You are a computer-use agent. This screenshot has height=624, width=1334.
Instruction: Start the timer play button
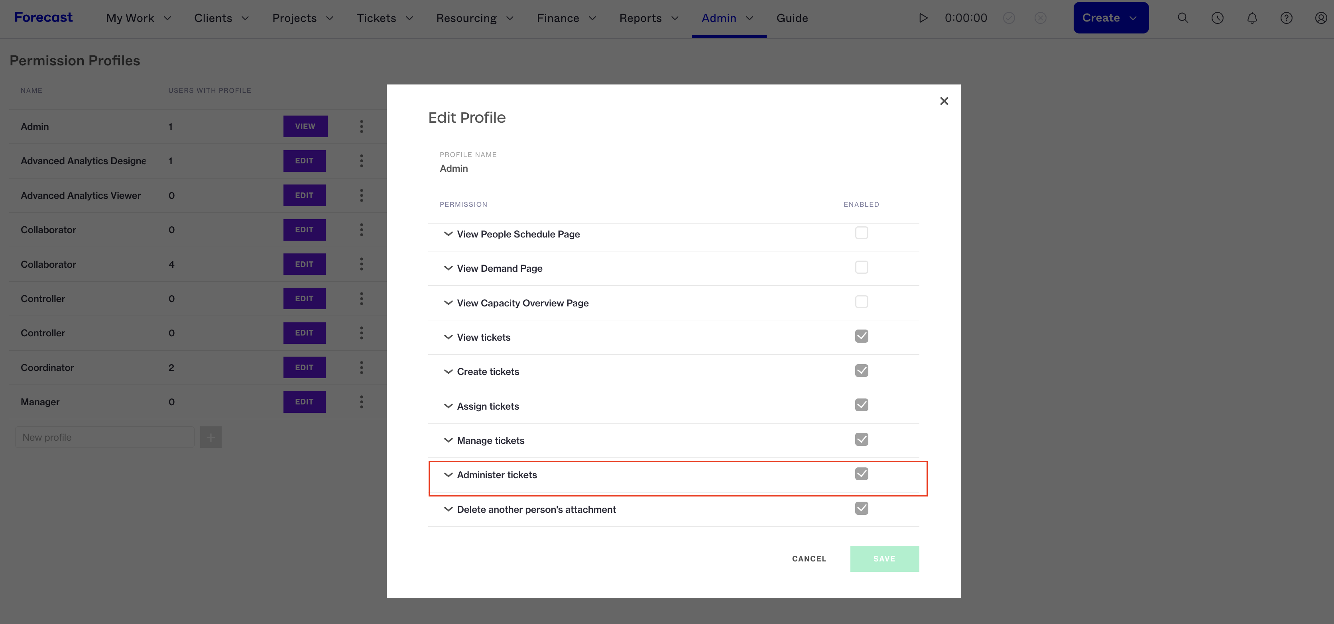[923, 18]
